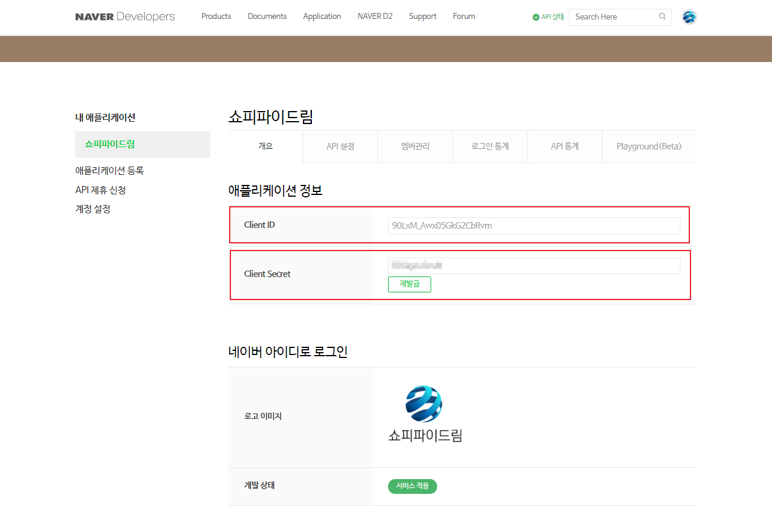Click the Client Secret value field
The image size is (772, 524).
534,266
